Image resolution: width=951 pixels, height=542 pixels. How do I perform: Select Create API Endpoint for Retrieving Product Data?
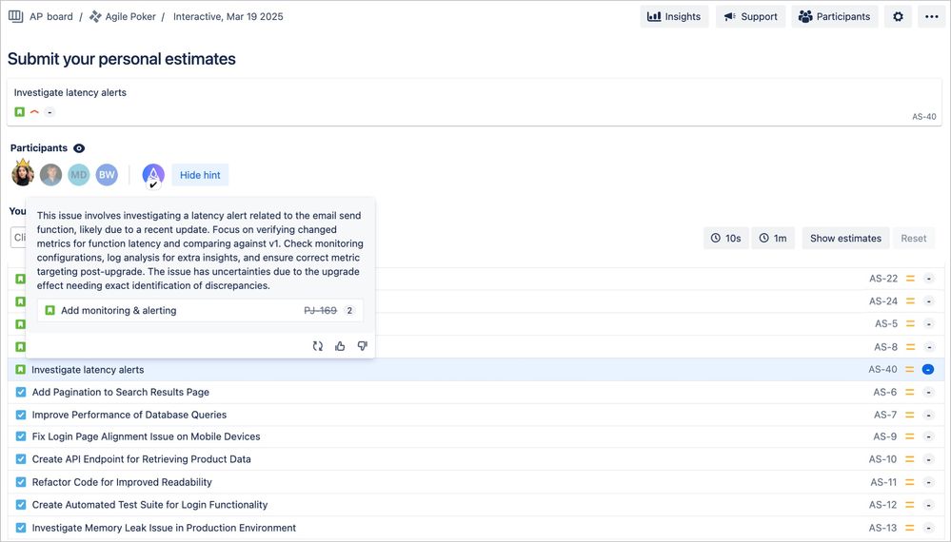476,459
